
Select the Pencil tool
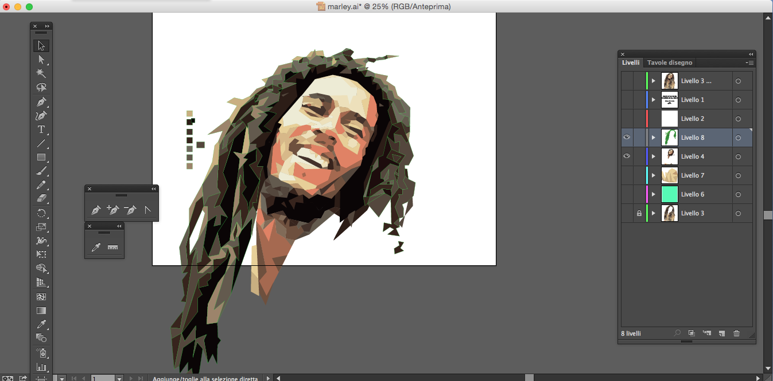click(x=41, y=184)
